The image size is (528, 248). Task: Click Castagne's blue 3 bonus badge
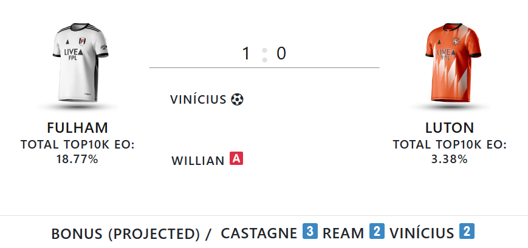pyautogui.click(x=310, y=231)
